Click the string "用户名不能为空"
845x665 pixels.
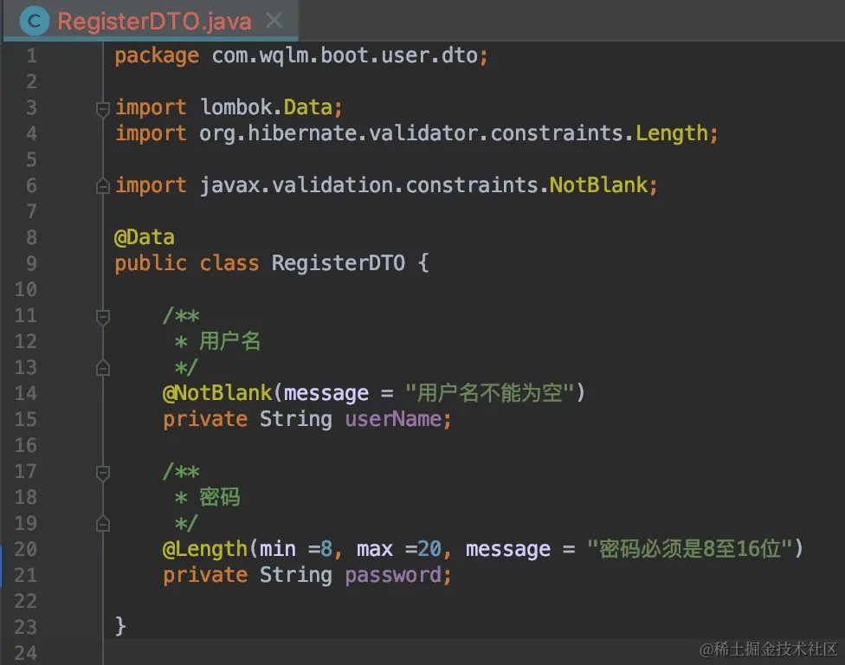pos(489,393)
